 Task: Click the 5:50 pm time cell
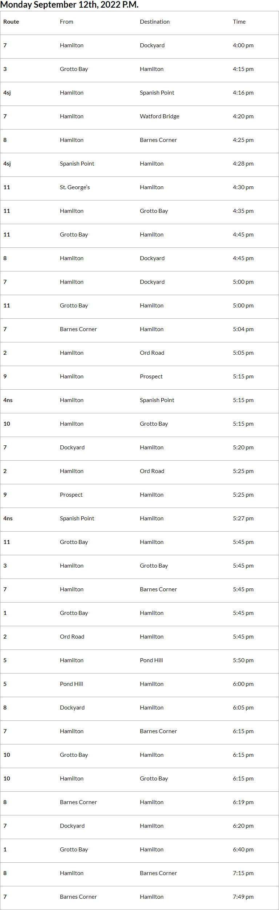(243, 660)
